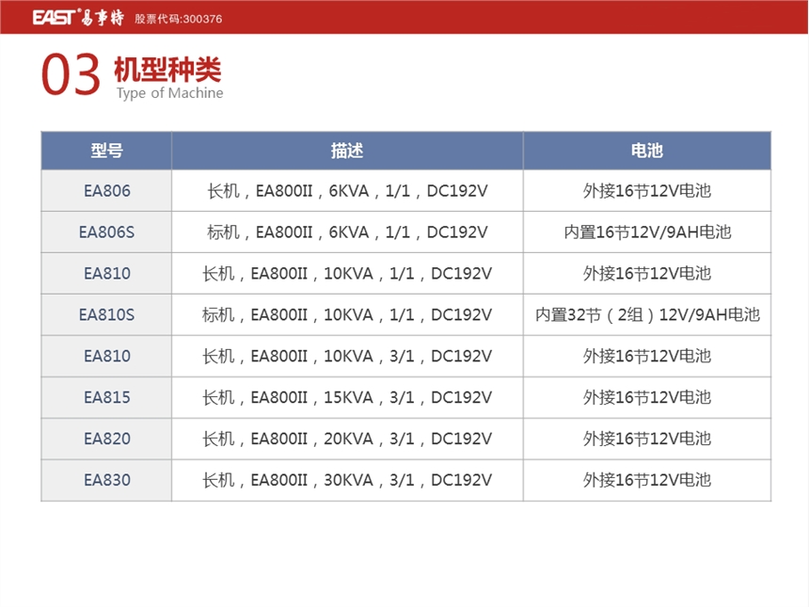Select the battery cell in the EA806 row

pos(647,191)
